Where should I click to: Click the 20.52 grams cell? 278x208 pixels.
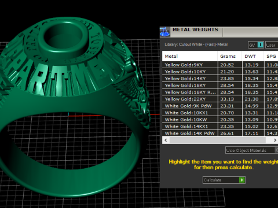click(230, 65)
